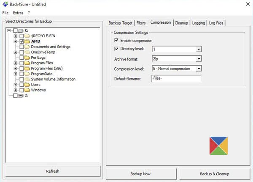This screenshot has width=253, height=182.
Task: Check the $RECYCLE.BIN checkbox
Action: pyautogui.click(x=22, y=36)
